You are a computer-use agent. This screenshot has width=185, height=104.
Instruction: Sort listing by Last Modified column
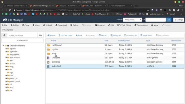124,41
